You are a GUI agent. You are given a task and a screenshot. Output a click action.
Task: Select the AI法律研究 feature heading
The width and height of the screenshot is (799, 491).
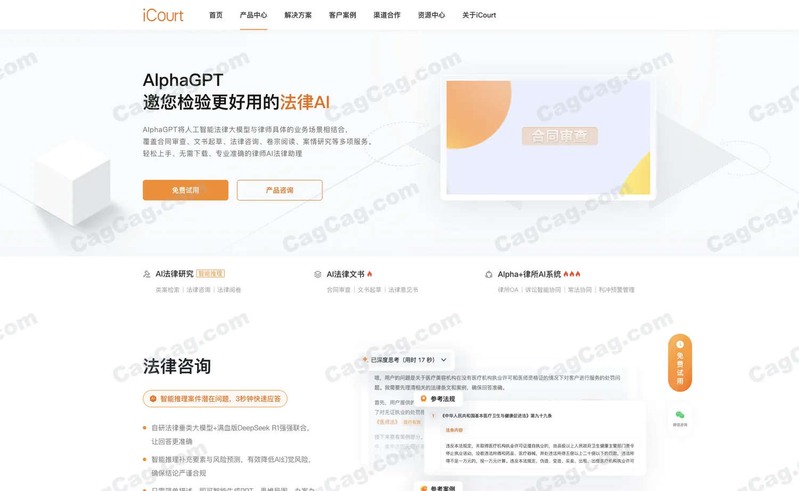[174, 274]
